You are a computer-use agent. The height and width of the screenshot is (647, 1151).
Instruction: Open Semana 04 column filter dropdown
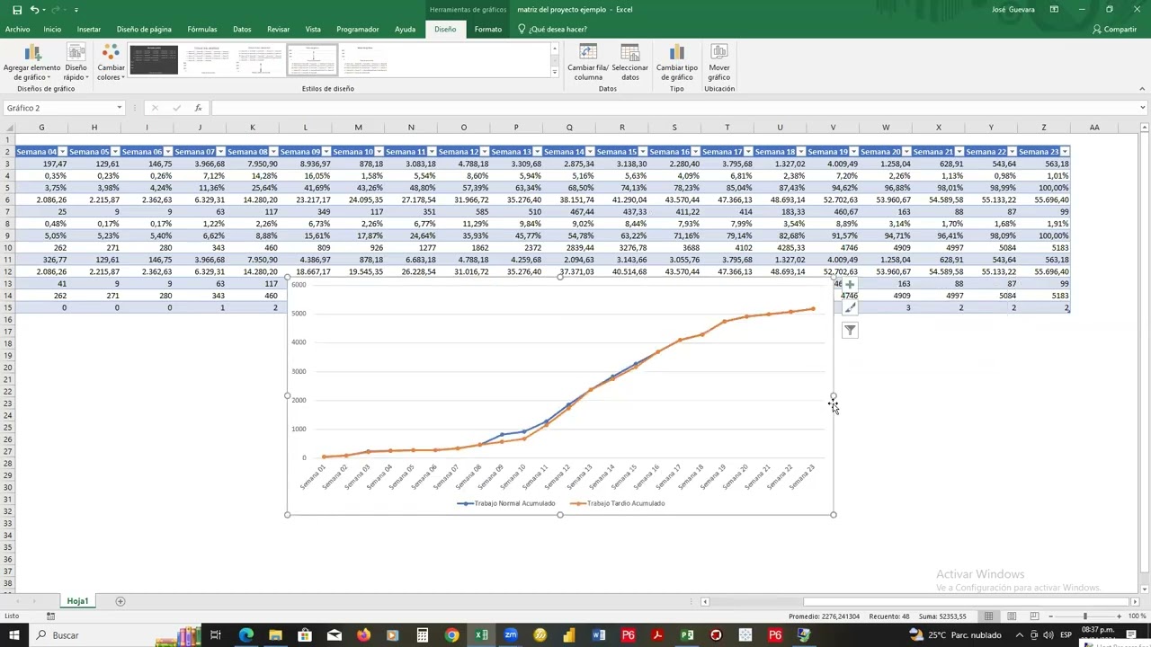coord(62,152)
